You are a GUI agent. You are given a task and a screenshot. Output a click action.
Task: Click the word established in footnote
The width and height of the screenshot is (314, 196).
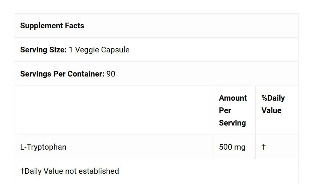pyautogui.click(x=98, y=171)
